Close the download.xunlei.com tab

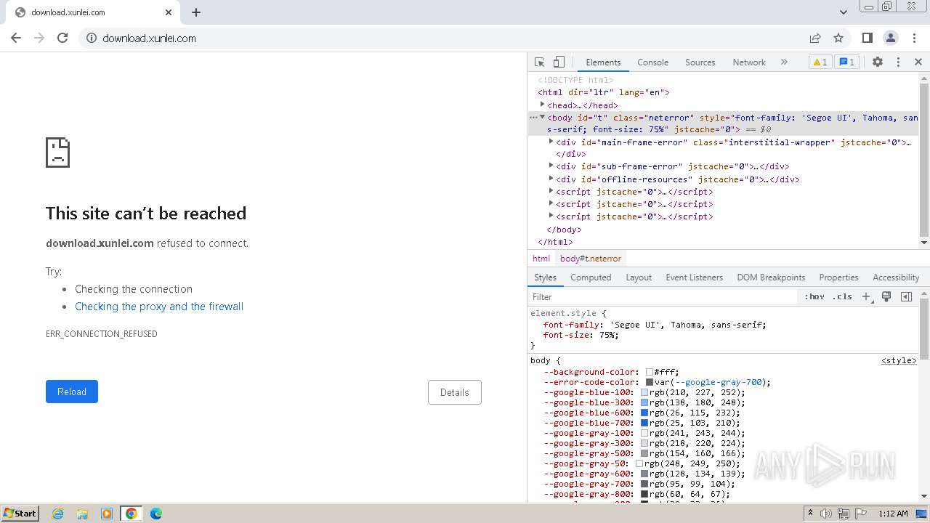[169, 12]
